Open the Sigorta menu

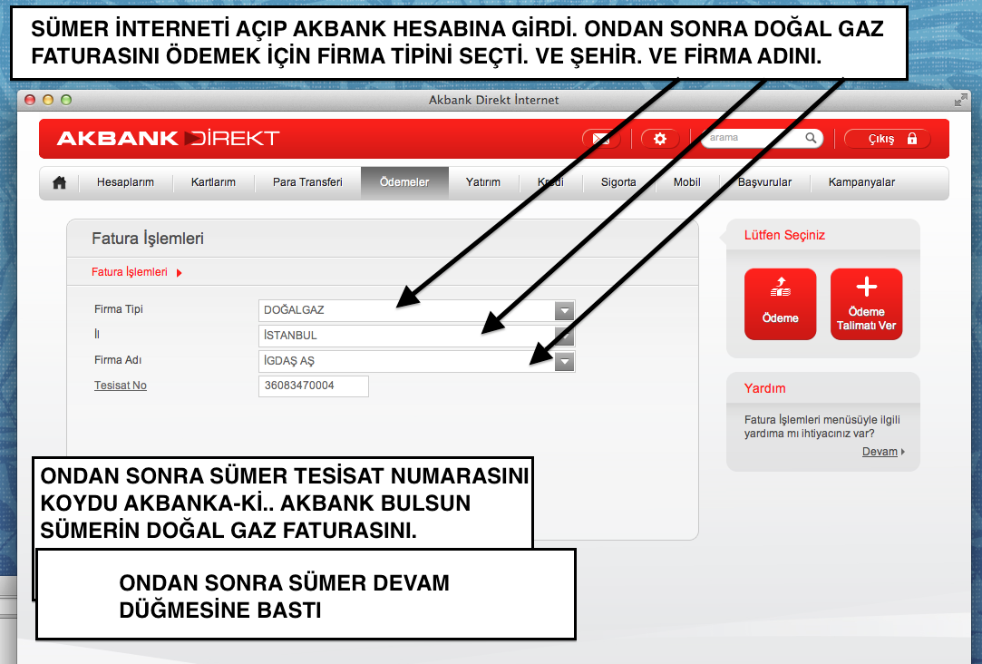(x=618, y=182)
